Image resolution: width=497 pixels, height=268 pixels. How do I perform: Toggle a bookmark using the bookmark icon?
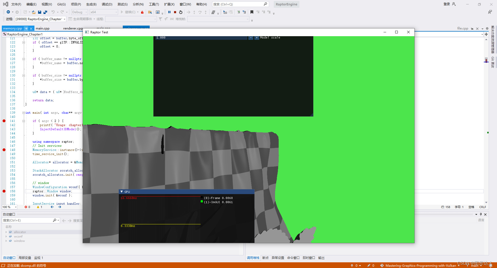coord(252,12)
